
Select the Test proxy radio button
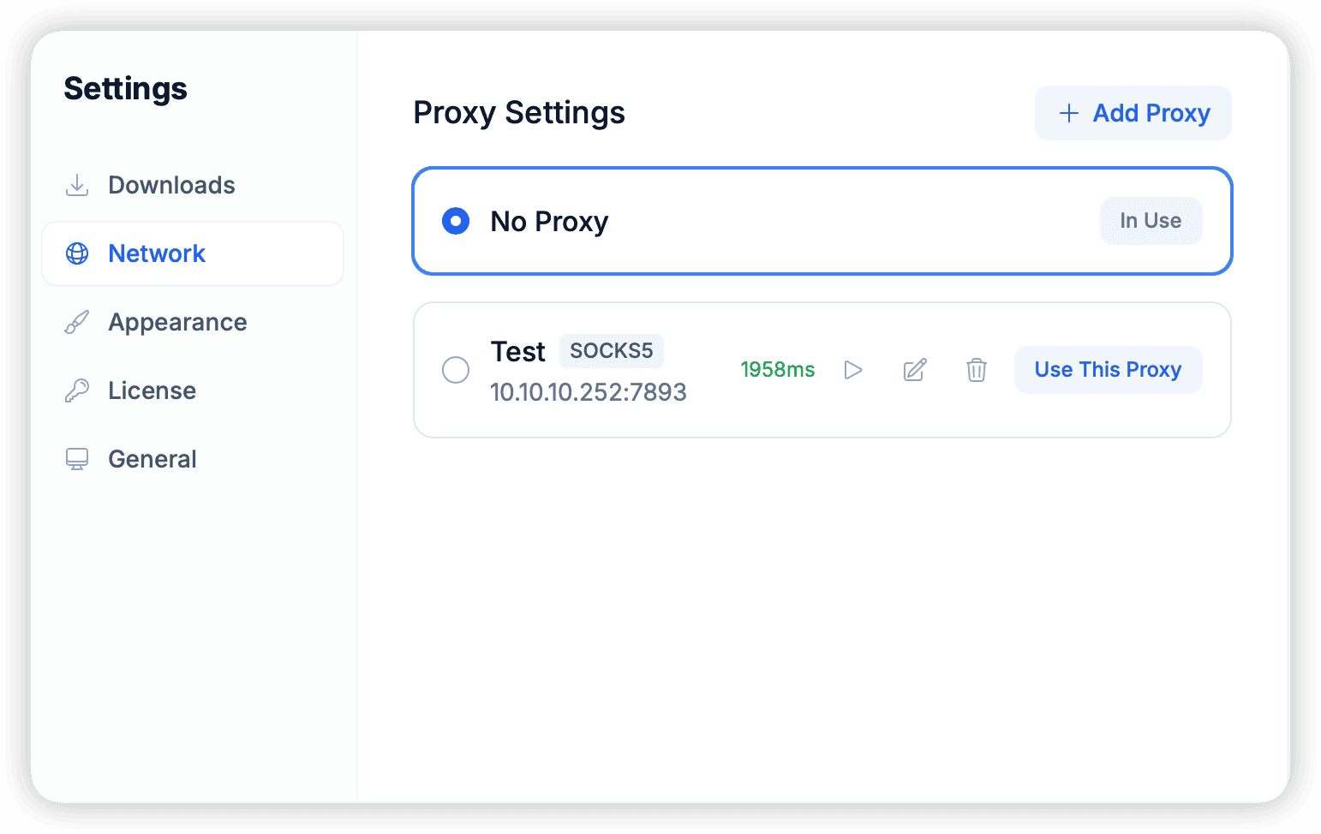point(456,369)
